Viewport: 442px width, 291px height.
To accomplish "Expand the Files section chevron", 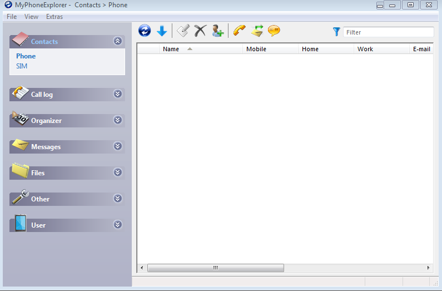I will (117, 172).
